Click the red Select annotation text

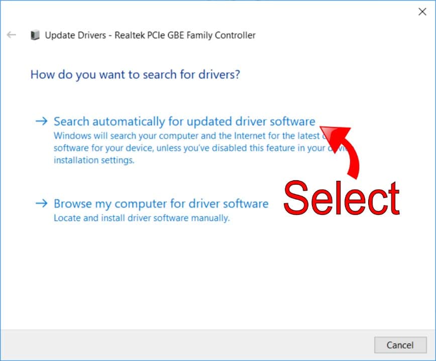pyautogui.click(x=342, y=198)
